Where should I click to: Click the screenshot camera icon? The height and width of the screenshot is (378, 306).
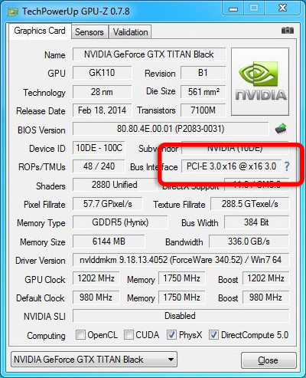(288, 31)
